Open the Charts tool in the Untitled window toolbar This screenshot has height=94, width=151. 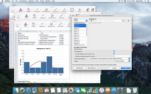click(x=80, y=10)
